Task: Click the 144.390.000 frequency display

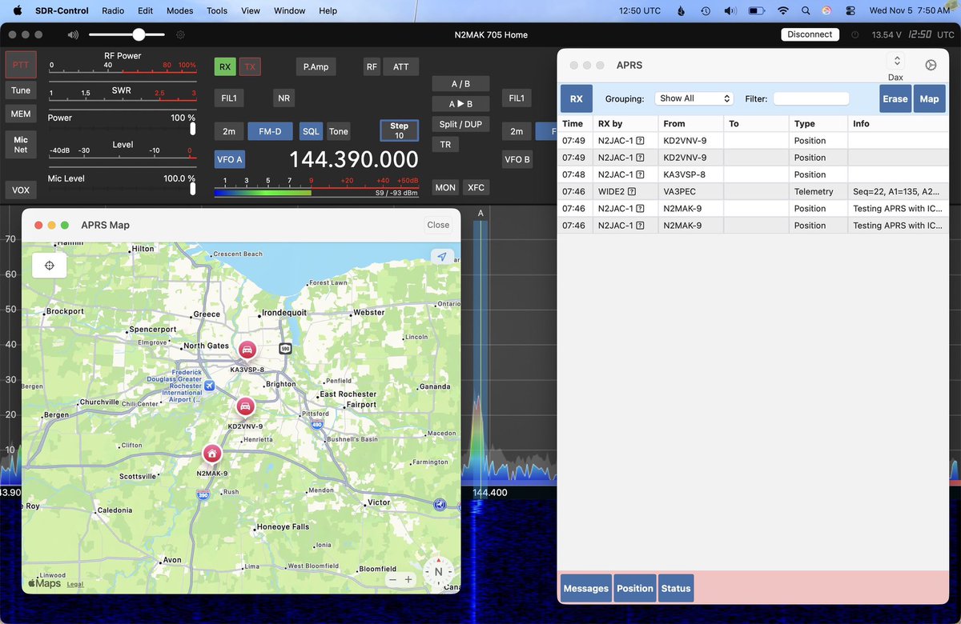Action: point(353,159)
